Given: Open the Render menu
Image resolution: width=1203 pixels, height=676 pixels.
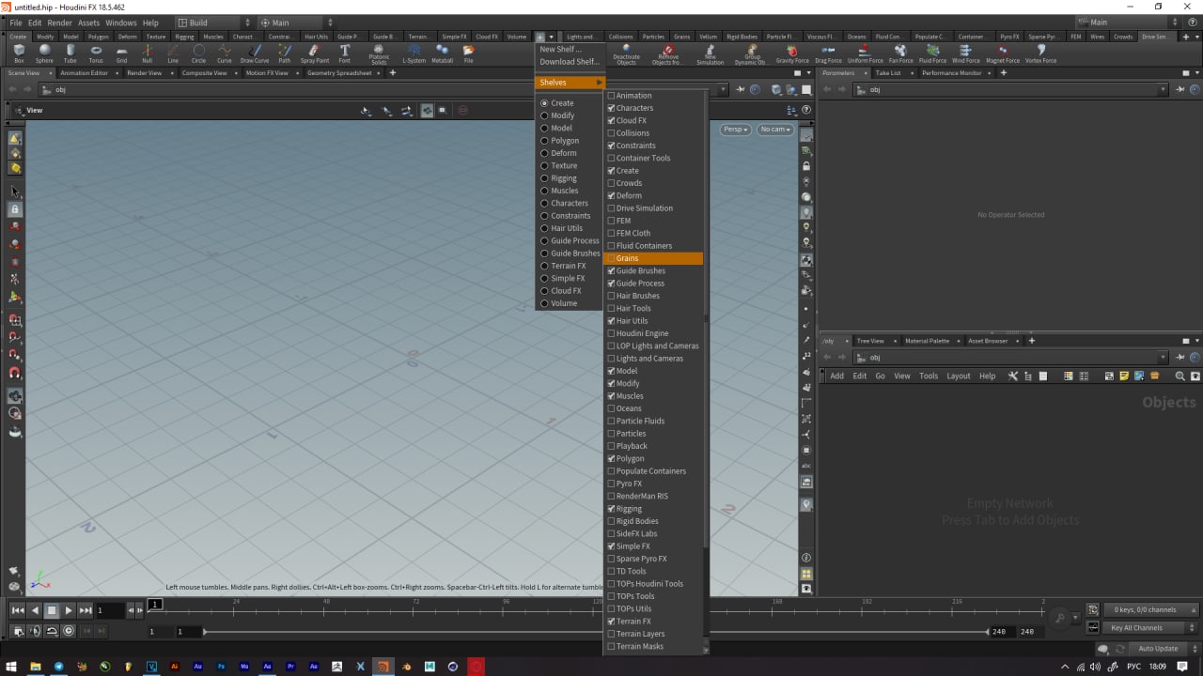Looking at the screenshot, I should (59, 23).
